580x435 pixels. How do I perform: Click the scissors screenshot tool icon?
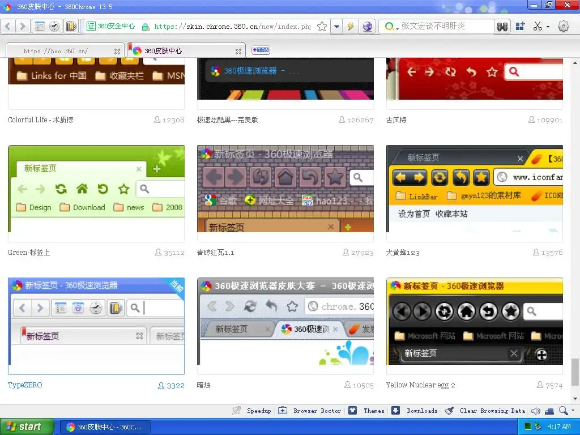(538, 26)
